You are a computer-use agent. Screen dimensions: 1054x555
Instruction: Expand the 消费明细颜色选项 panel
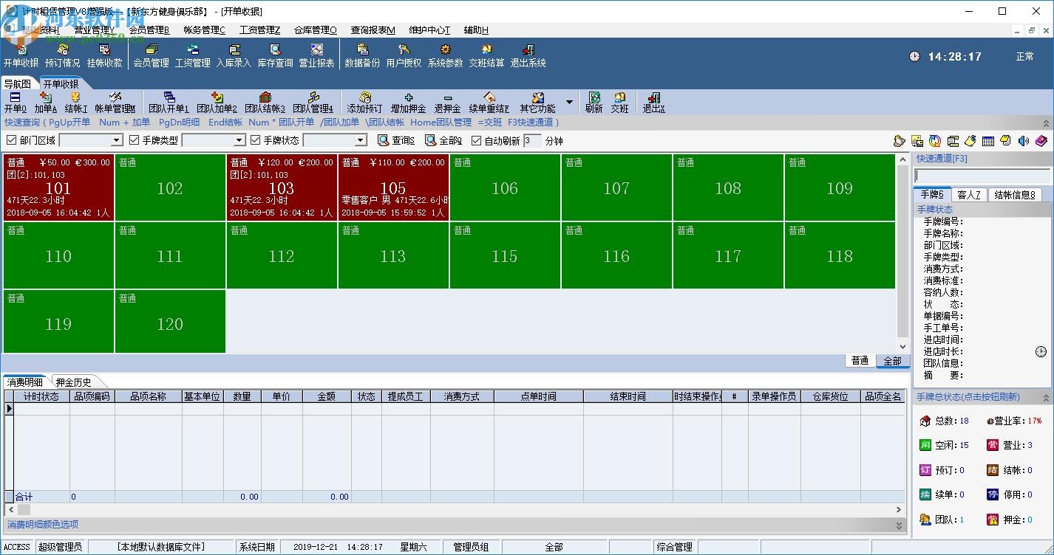point(900,525)
